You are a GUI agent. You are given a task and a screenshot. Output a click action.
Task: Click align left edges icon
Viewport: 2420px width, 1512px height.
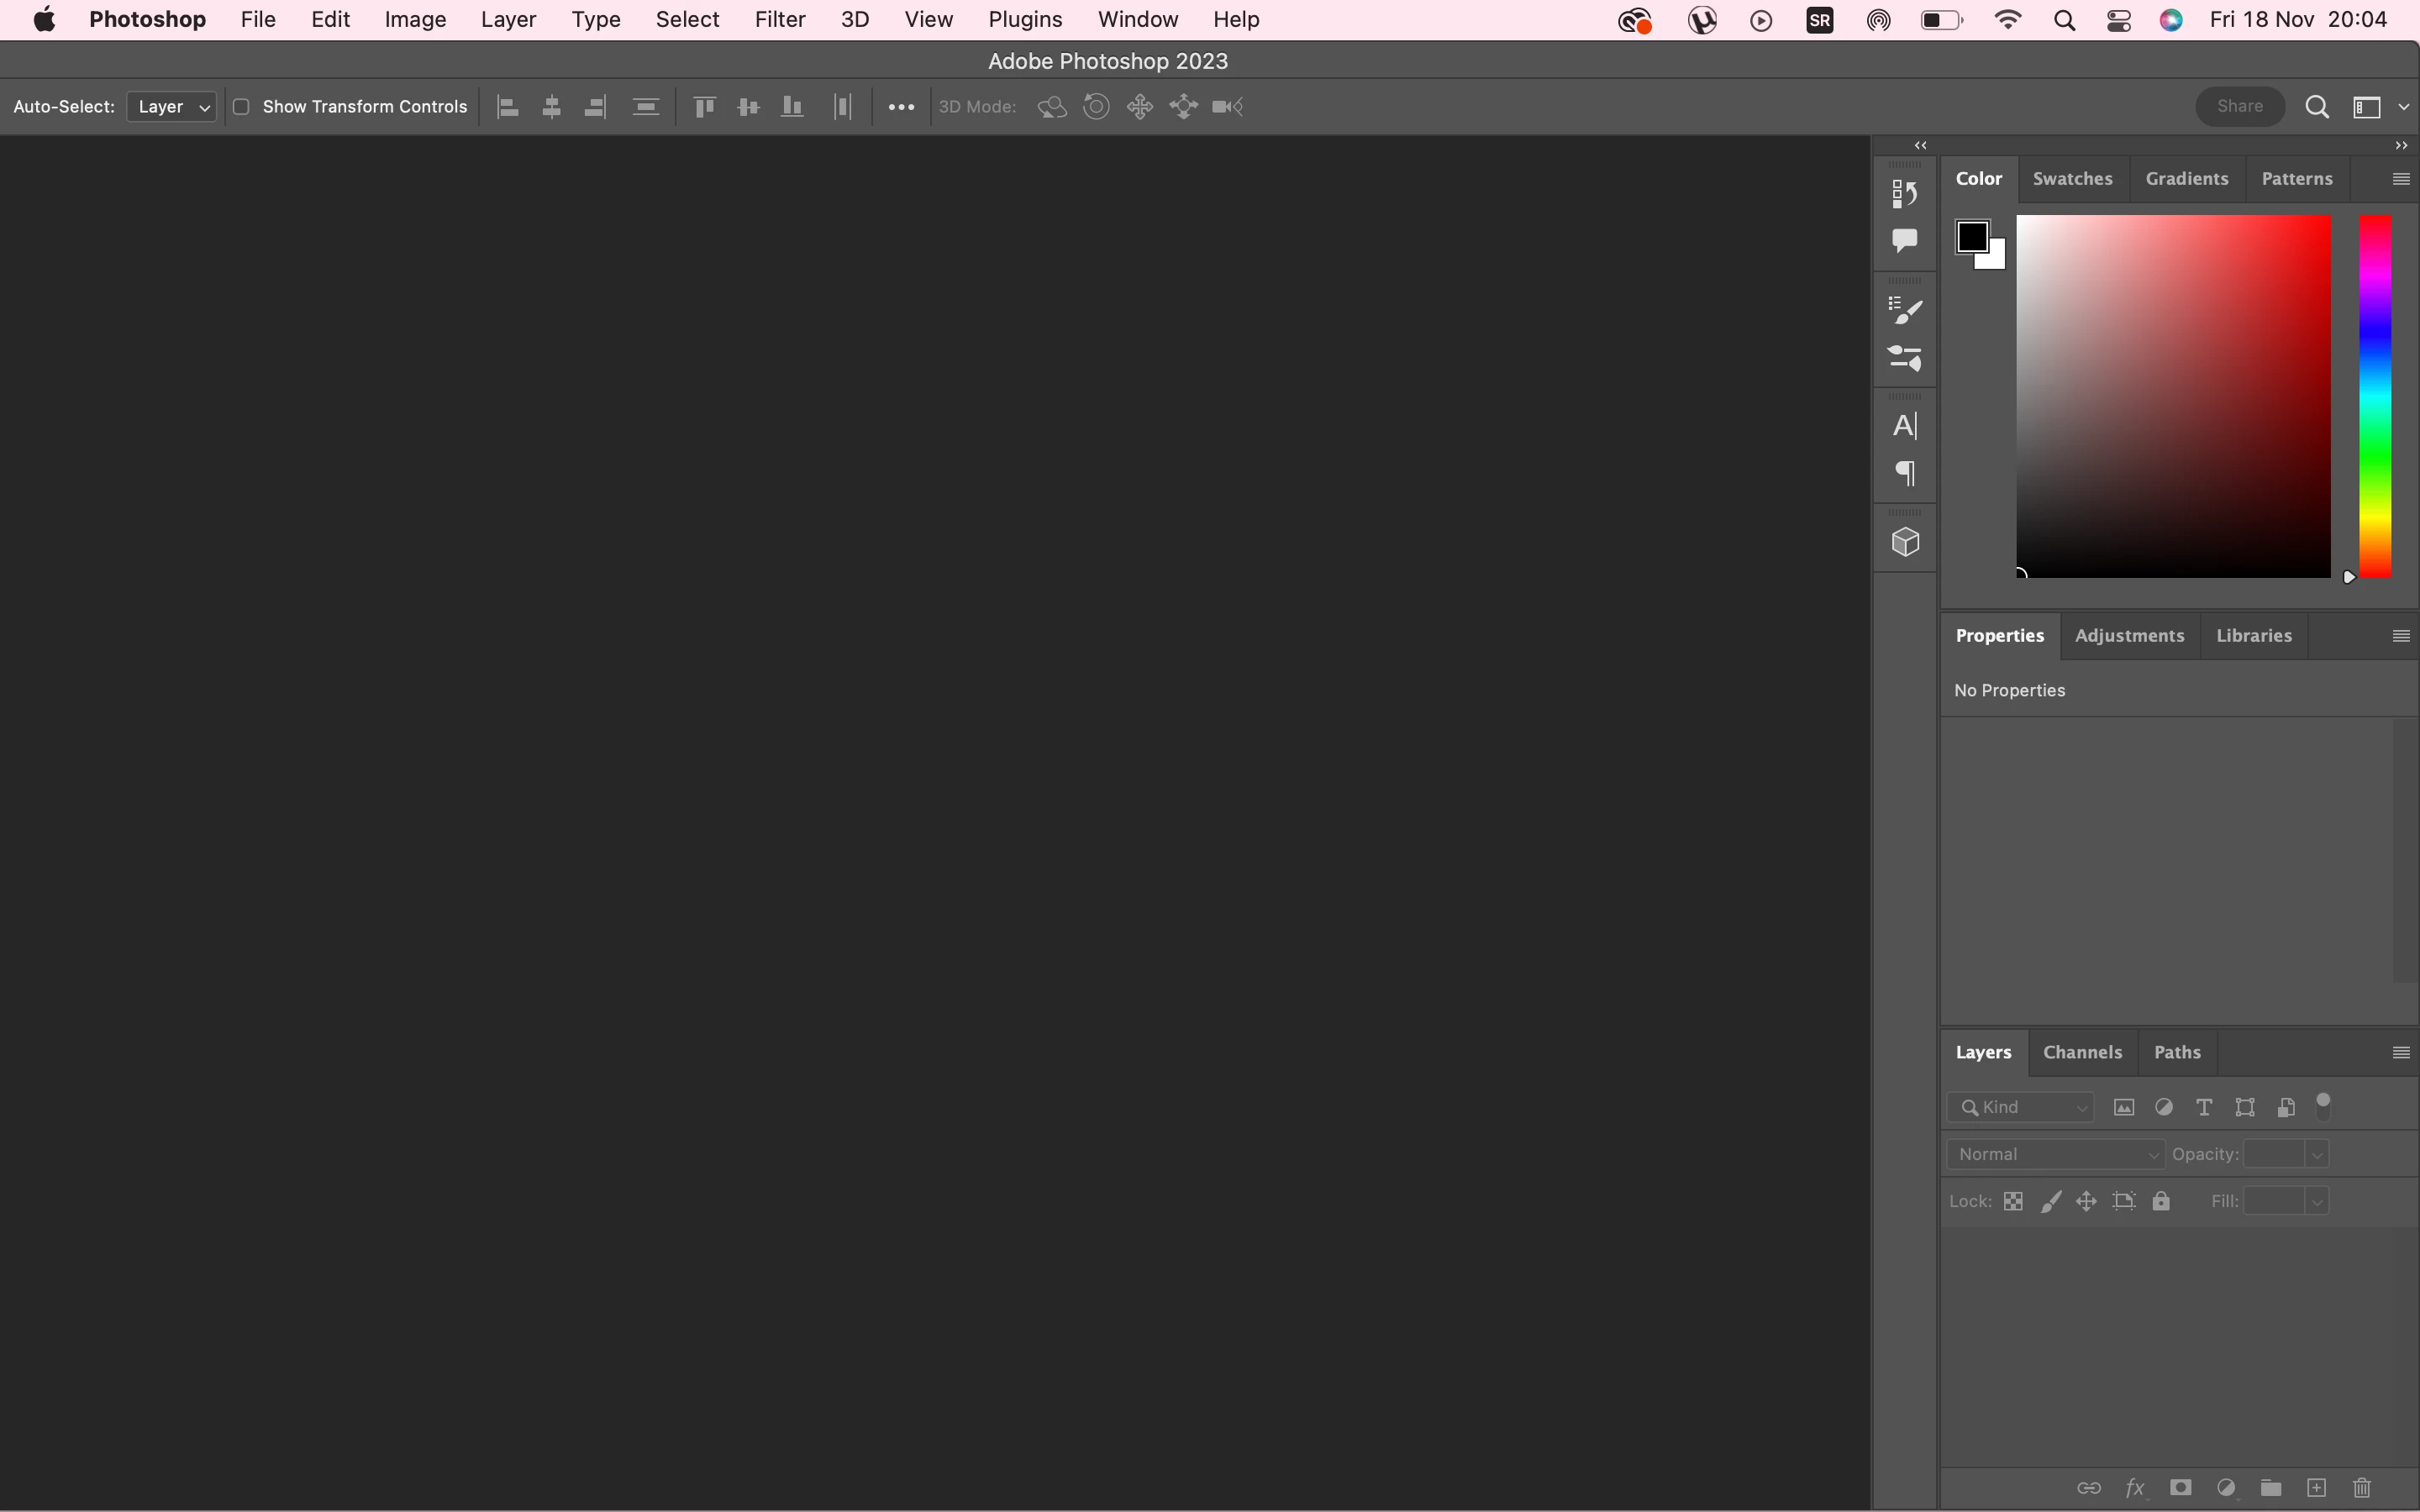coord(508,107)
